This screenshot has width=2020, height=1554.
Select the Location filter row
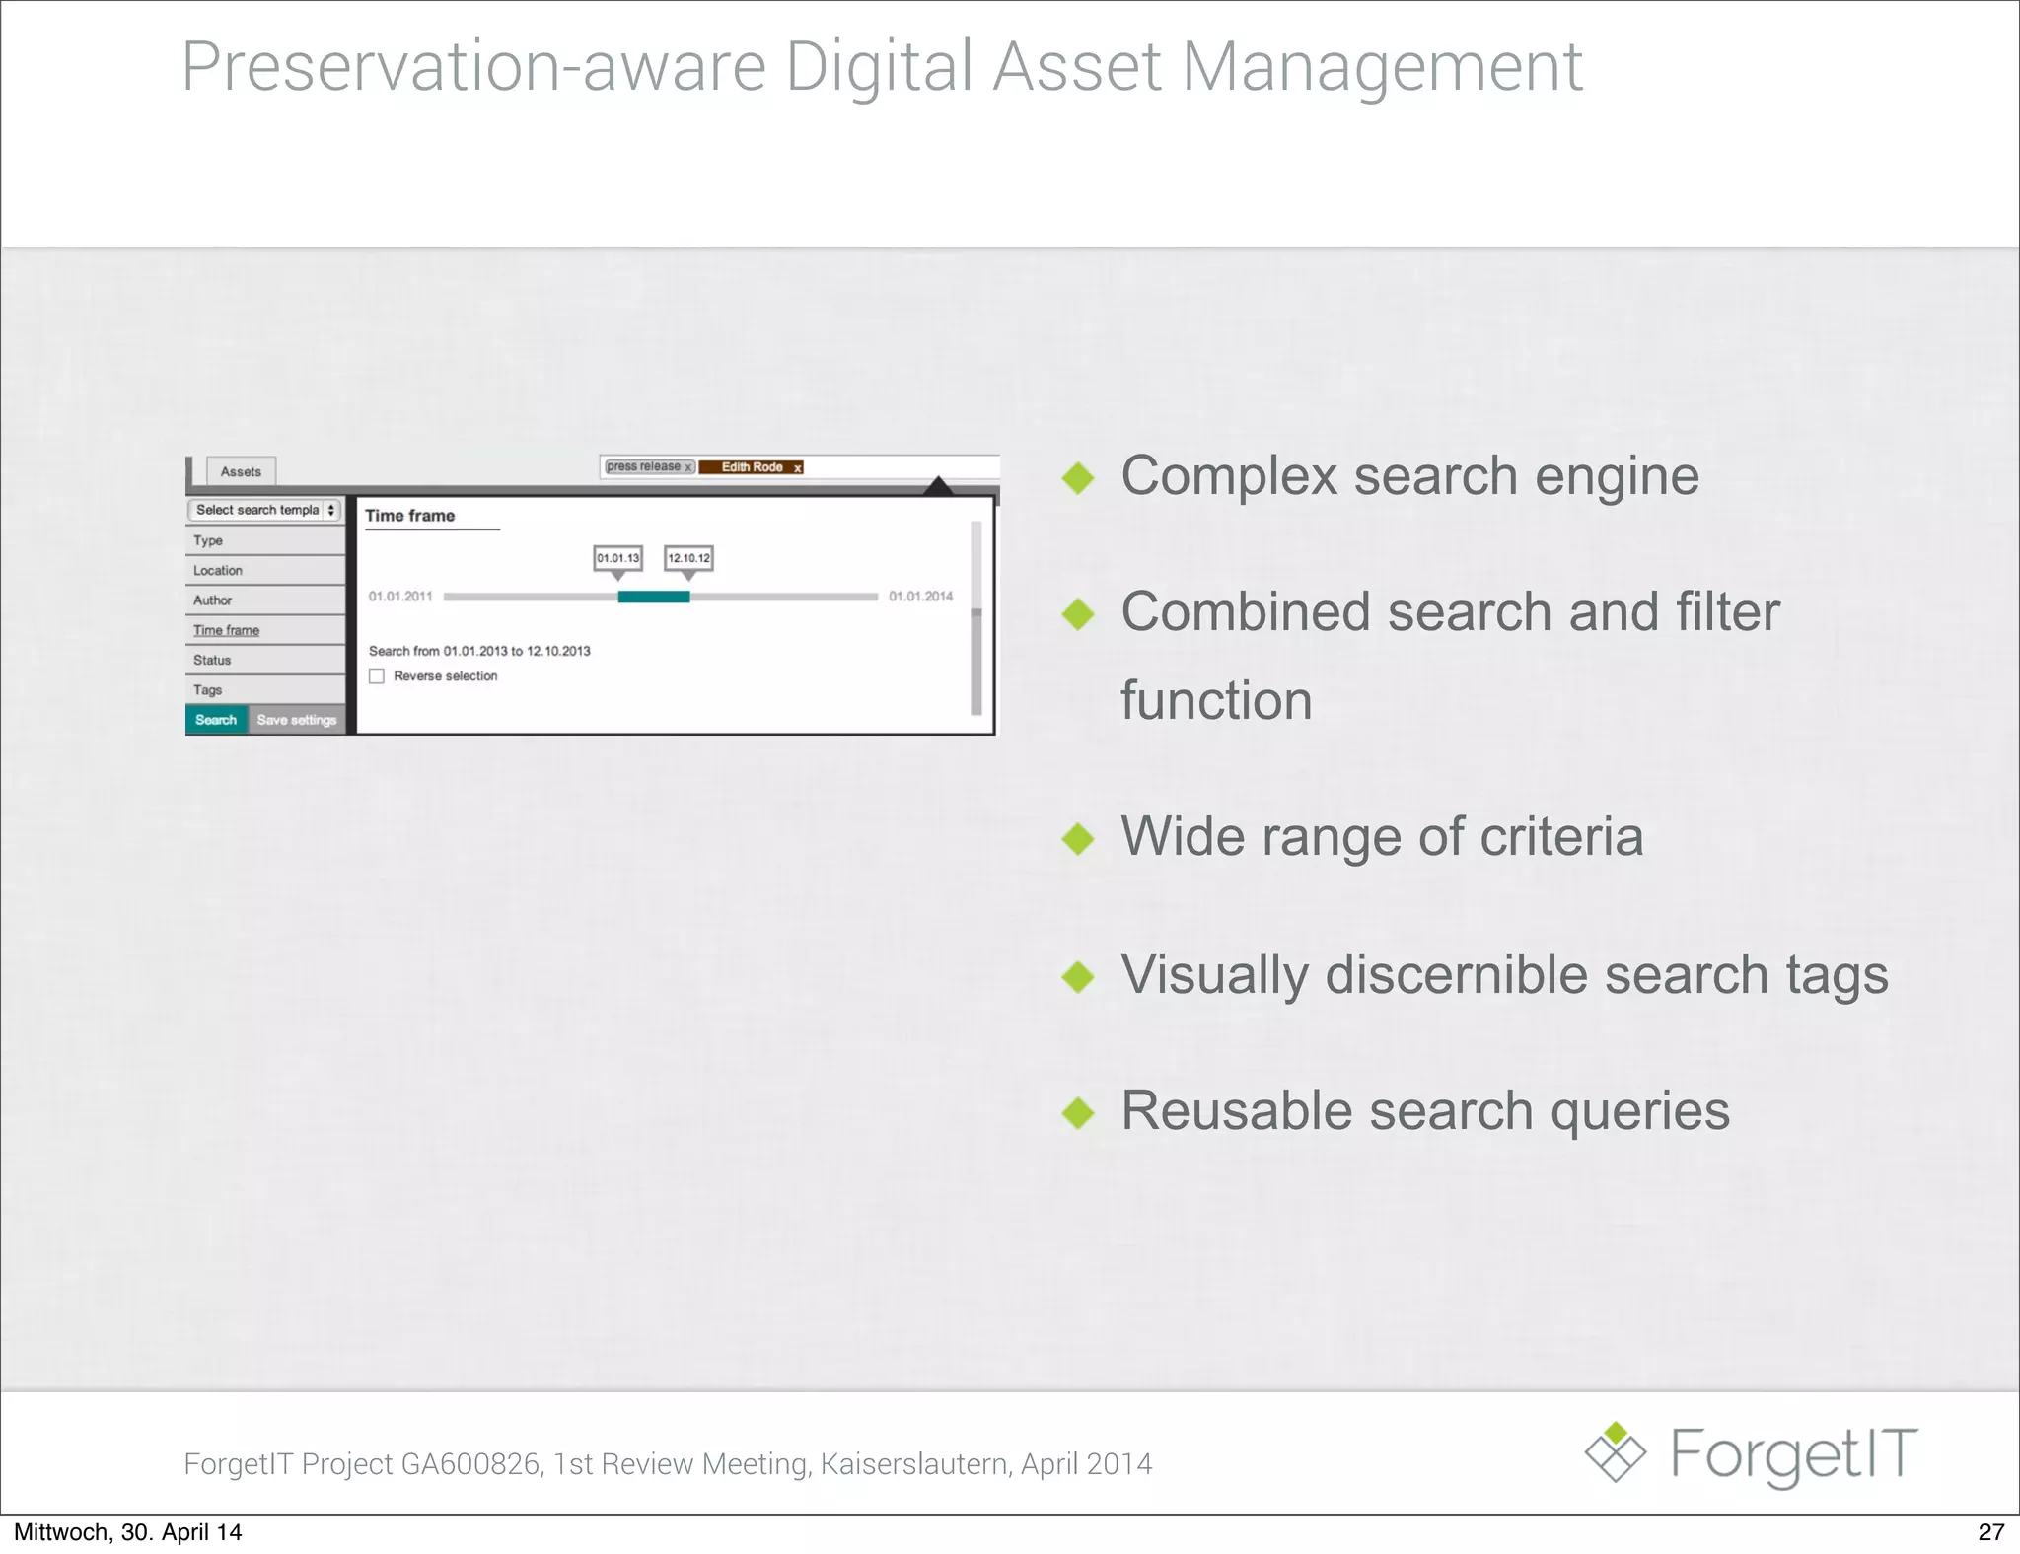(265, 570)
